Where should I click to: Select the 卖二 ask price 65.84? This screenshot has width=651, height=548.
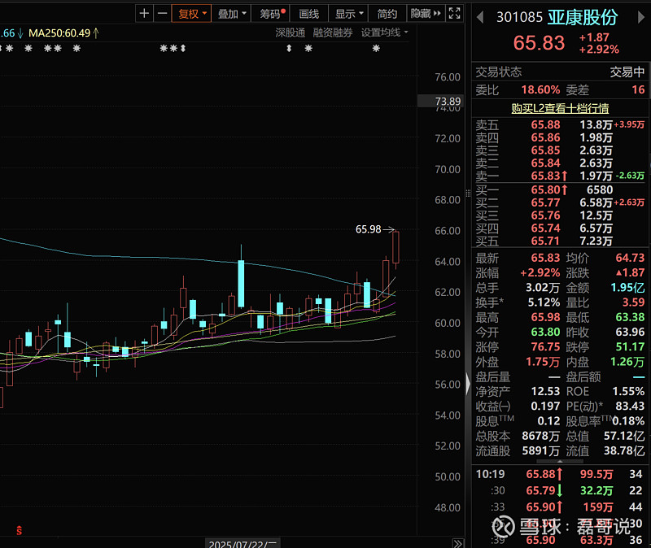[x=545, y=163]
